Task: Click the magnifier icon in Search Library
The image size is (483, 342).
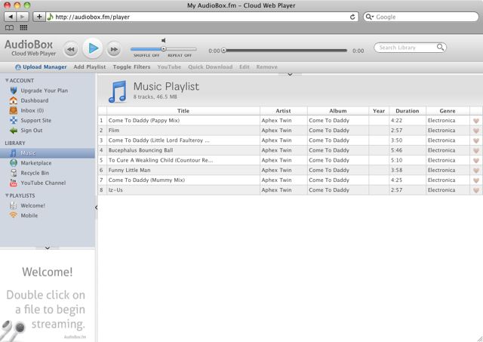Action: (x=441, y=47)
